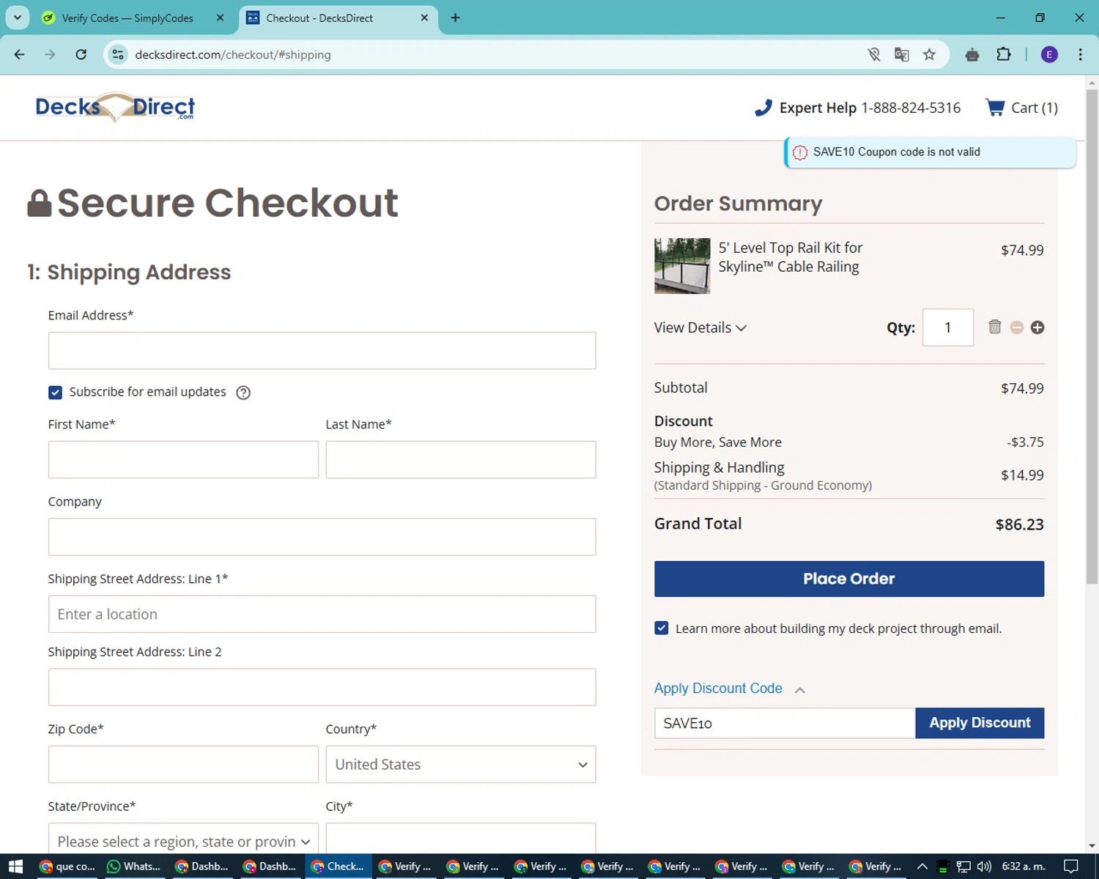Viewport: 1099px width, 879px height.
Task: Click Shipping Street Address Line 1 field
Action: click(x=322, y=614)
